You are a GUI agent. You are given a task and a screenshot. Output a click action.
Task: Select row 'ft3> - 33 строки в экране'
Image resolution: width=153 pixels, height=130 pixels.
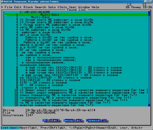tap(76, 83)
